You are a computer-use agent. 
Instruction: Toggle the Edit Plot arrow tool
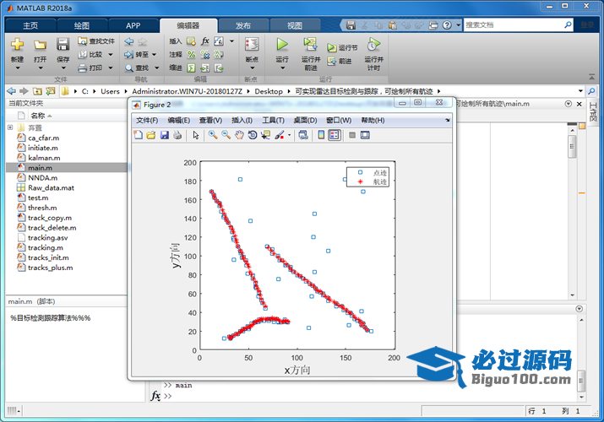195,135
